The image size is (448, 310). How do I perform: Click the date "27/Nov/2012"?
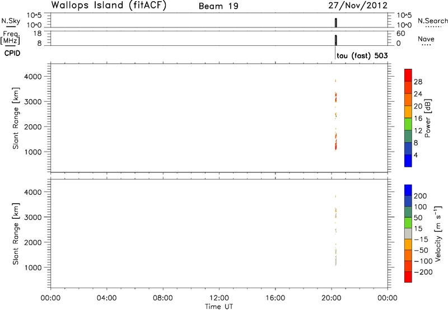[x=358, y=6]
